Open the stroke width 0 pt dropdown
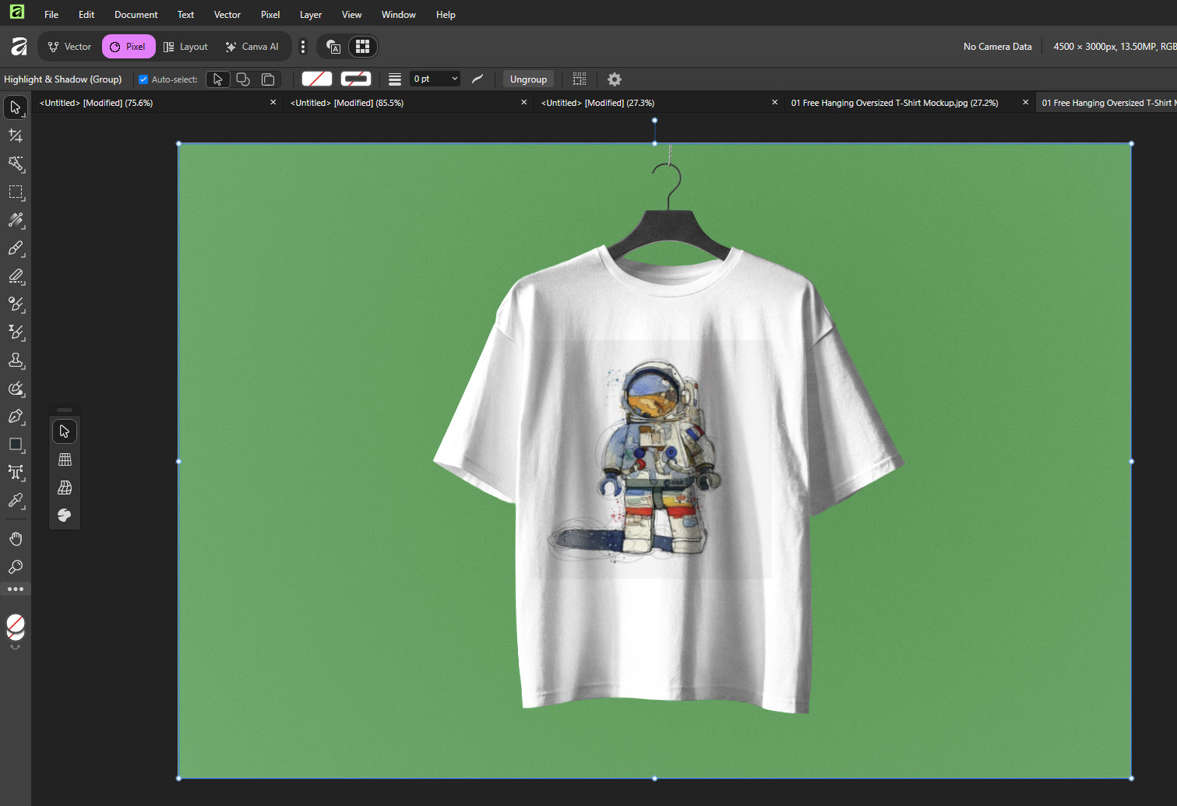Screen dimensions: 1177x806 433,79
